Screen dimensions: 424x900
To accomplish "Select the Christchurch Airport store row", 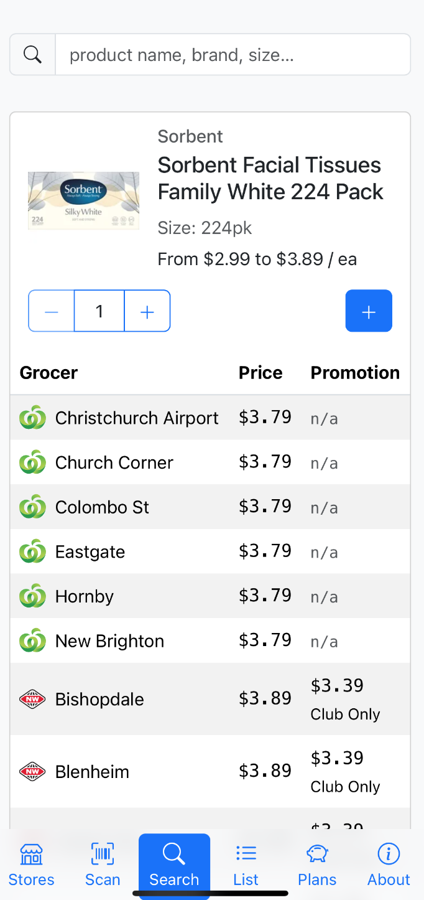I will (210, 418).
